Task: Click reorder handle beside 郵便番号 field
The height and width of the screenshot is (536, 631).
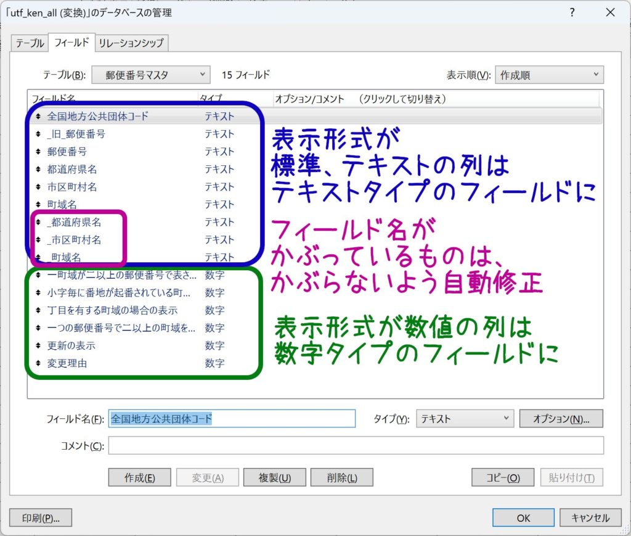Action: (x=39, y=152)
